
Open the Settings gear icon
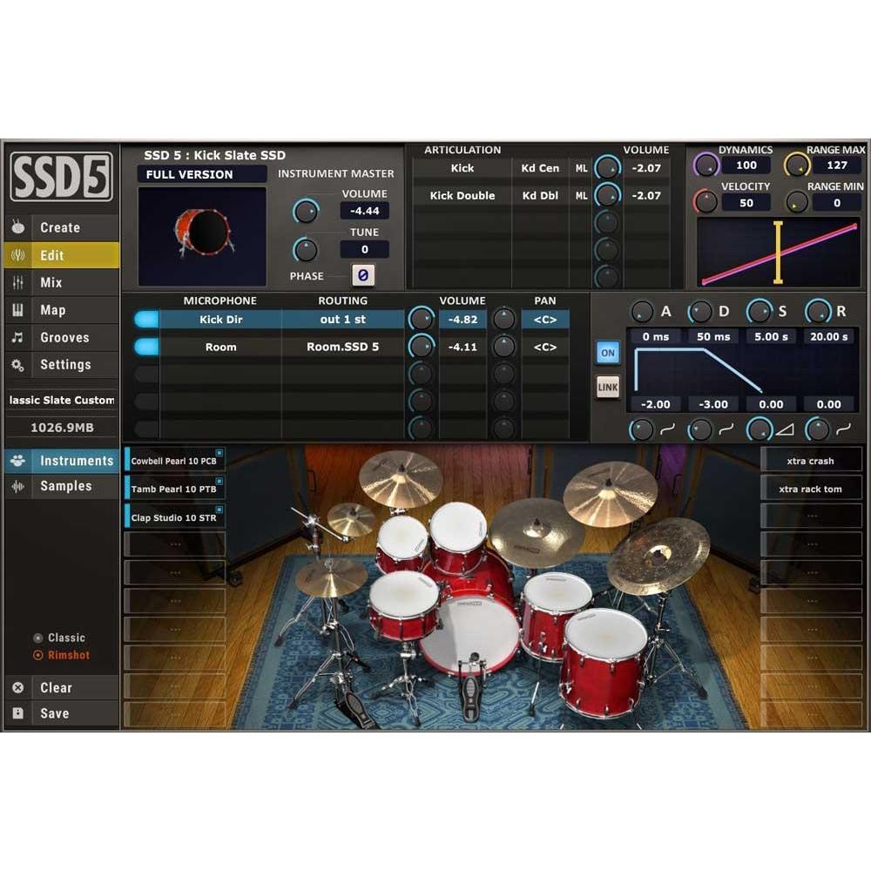click(x=18, y=365)
